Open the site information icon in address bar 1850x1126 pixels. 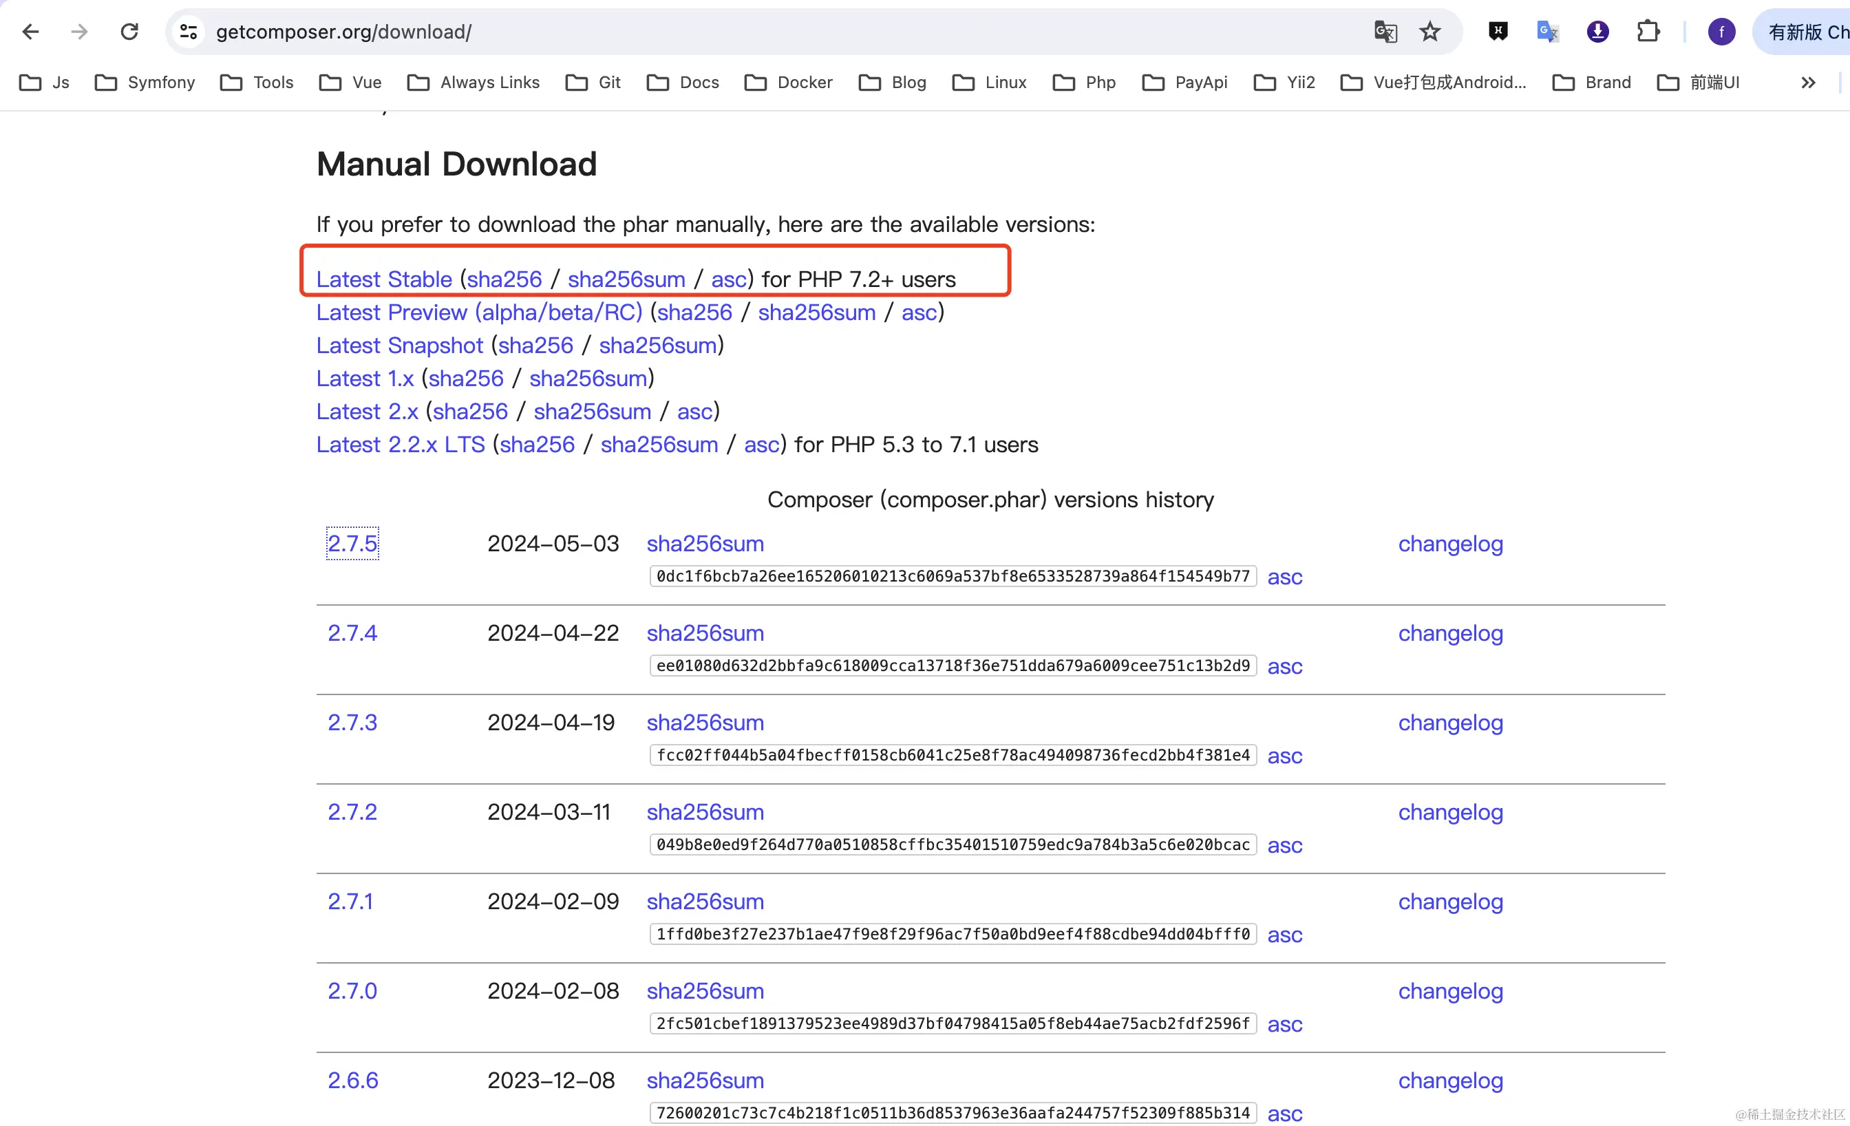click(189, 32)
